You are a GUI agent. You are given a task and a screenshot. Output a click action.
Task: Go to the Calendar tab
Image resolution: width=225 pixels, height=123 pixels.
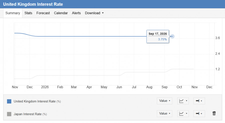point(61,13)
